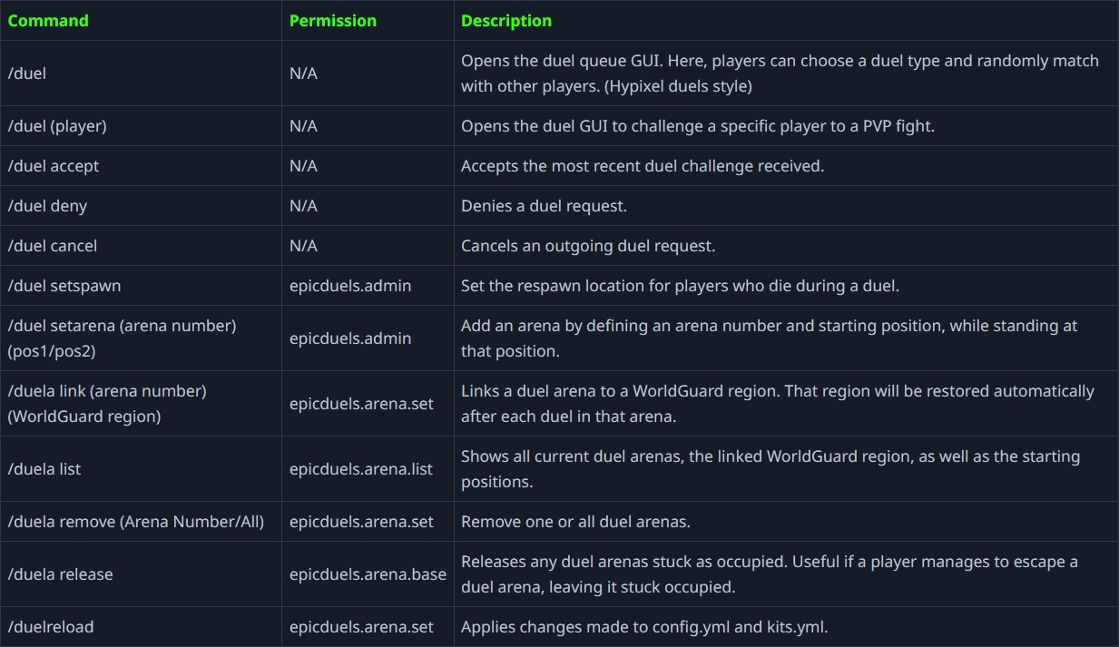Screen dimensions: 1119x647
Task: Click the Permission column header
Action: pyautogui.click(x=332, y=20)
